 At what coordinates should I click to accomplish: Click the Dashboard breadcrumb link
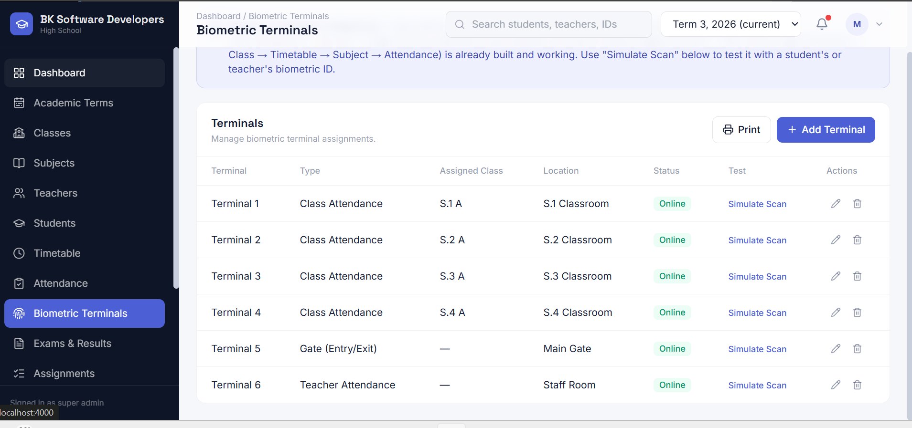(218, 16)
